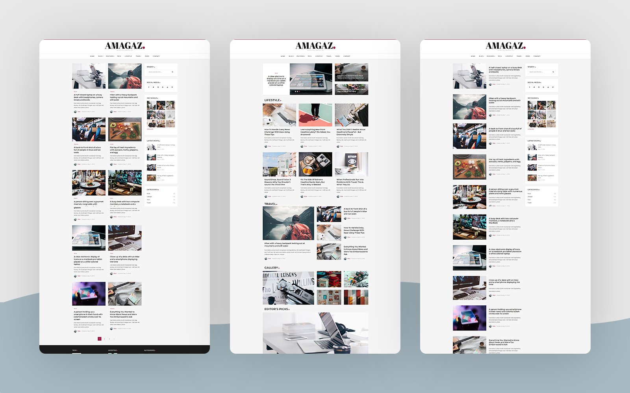This screenshot has width=630, height=393.
Task: Open 'What You Didn't Realize About Headline' post title
Action: 351,132
